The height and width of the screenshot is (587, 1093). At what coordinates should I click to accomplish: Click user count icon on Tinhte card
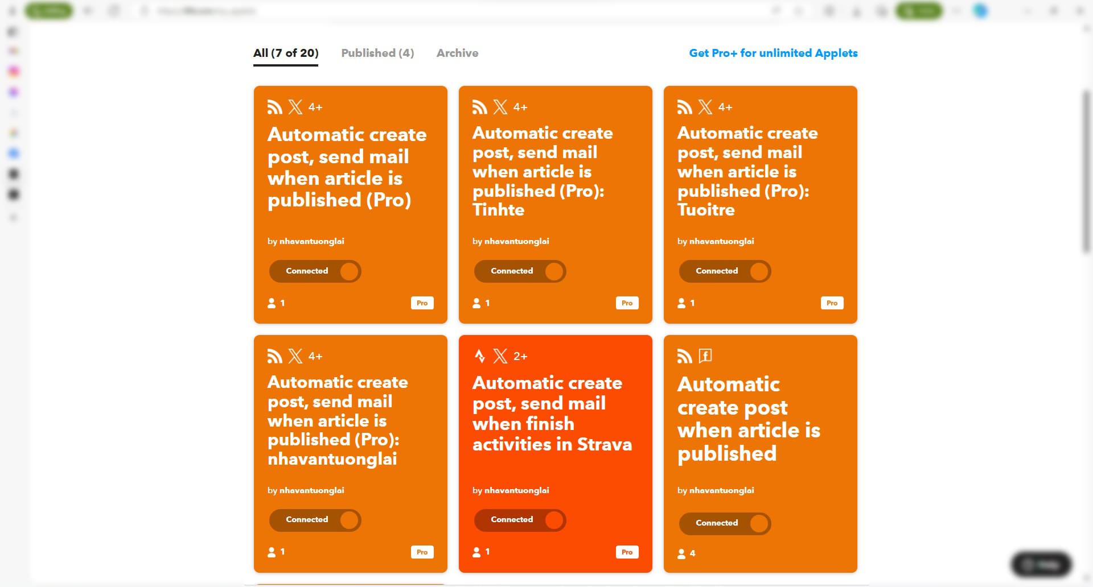click(x=477, y=303)
